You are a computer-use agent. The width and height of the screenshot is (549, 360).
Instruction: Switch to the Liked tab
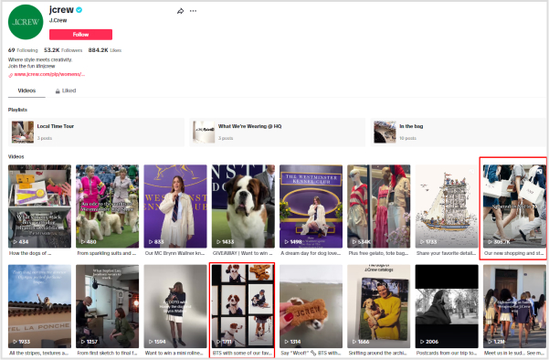point(66,90)
